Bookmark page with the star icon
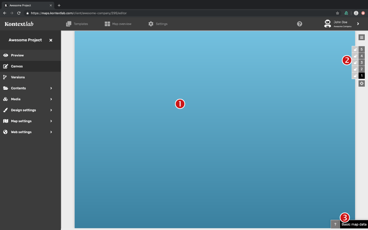 [x=338, y=13]
